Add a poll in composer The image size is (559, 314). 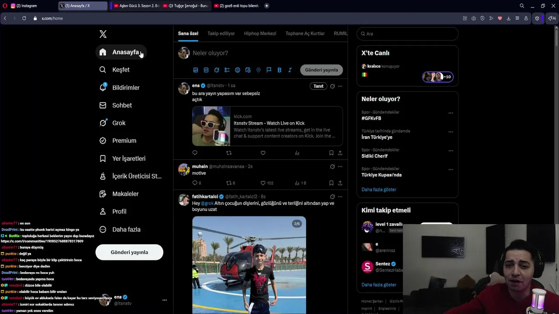[x=227, y=70]
